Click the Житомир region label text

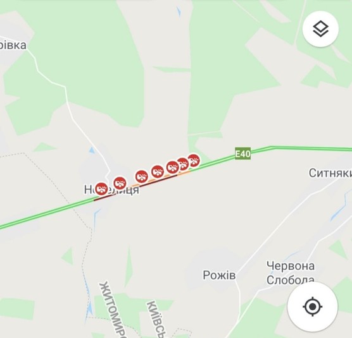(x=112, y=310)
